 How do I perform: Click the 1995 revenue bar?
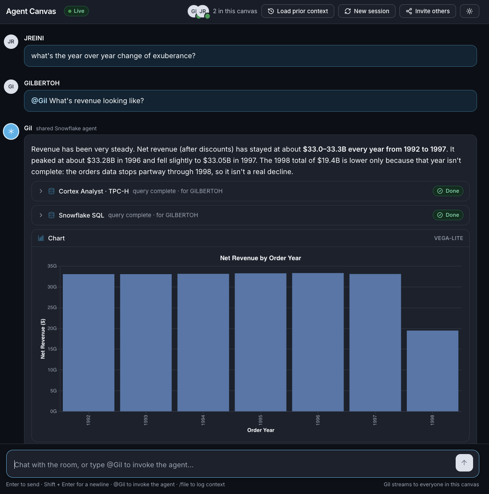[261, 342]
